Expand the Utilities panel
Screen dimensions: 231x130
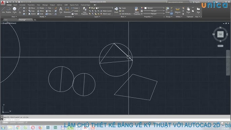179,17
